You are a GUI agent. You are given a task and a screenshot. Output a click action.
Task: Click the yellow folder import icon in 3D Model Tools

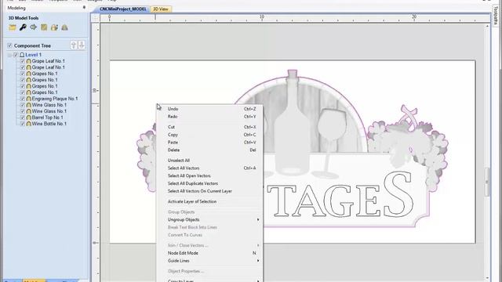click(x=13, y=27)
